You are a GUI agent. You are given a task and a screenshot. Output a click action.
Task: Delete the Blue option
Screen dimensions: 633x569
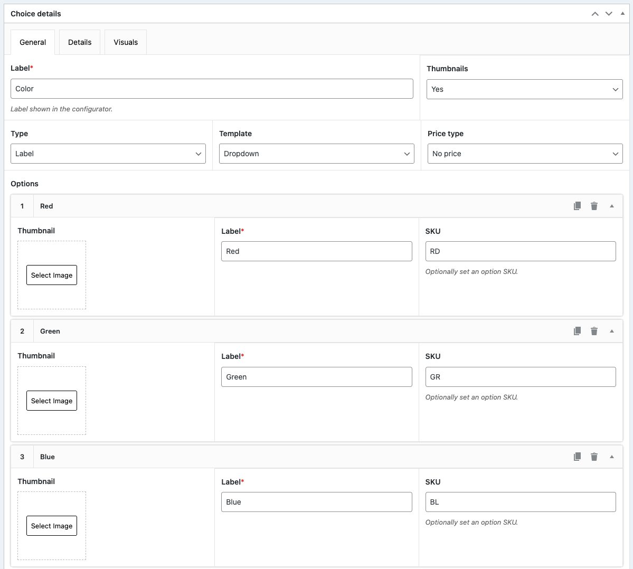pyautogui.click(x=594, y=457)
